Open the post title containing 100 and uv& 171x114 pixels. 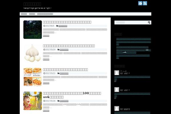[72, 95]
